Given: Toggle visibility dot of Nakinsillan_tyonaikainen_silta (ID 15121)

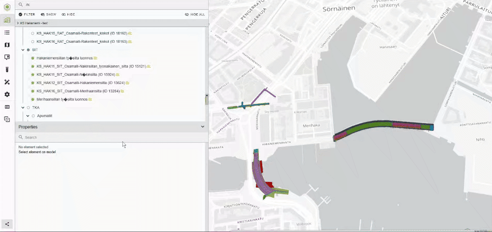Looking at the screenshot, I should tap(32, 66).
